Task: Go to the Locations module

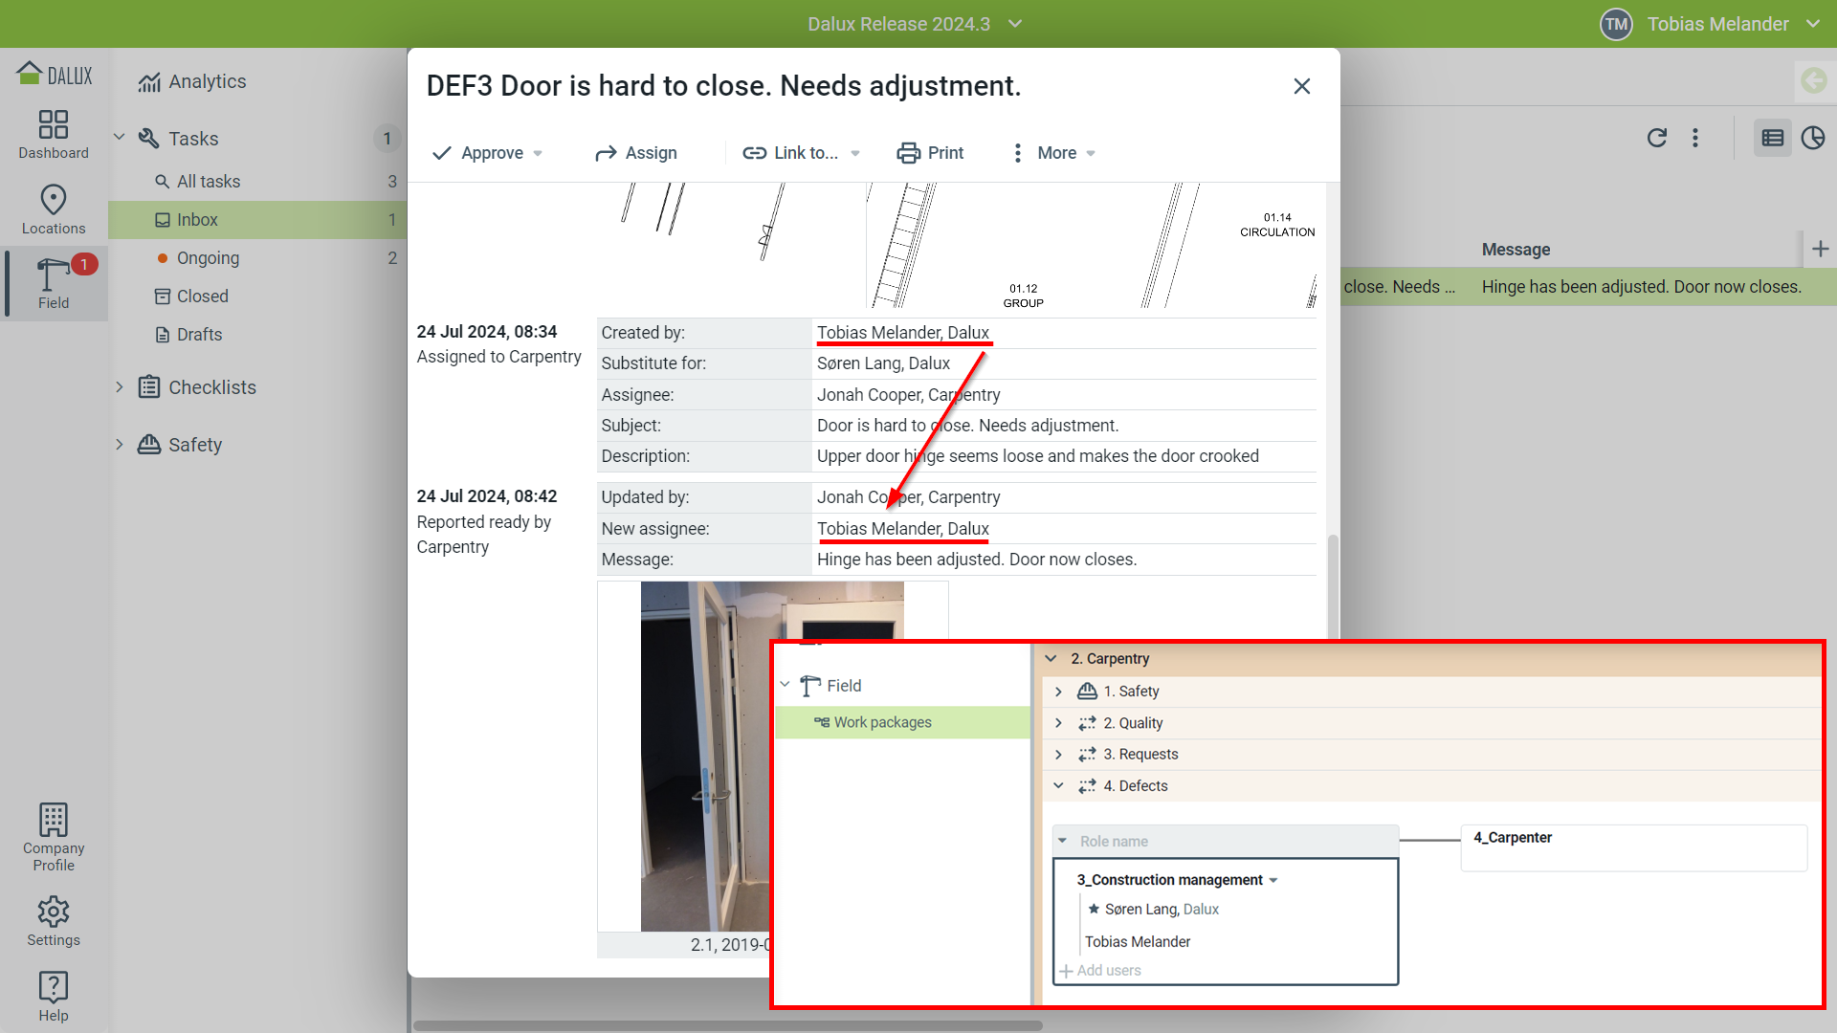Action: click(x=54, y=209)
